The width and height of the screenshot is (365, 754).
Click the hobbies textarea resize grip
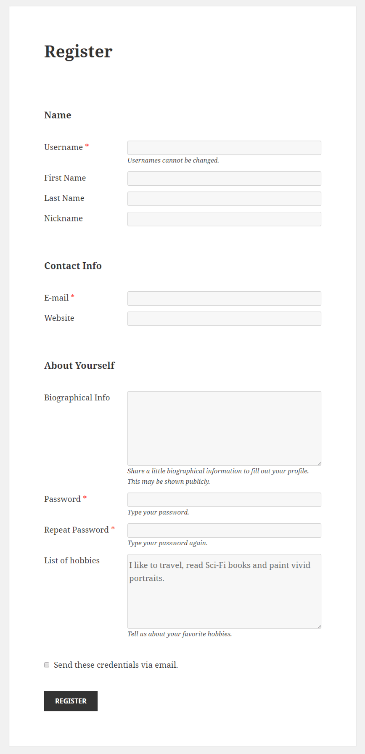pyautogui.click(x=319, y=626)
